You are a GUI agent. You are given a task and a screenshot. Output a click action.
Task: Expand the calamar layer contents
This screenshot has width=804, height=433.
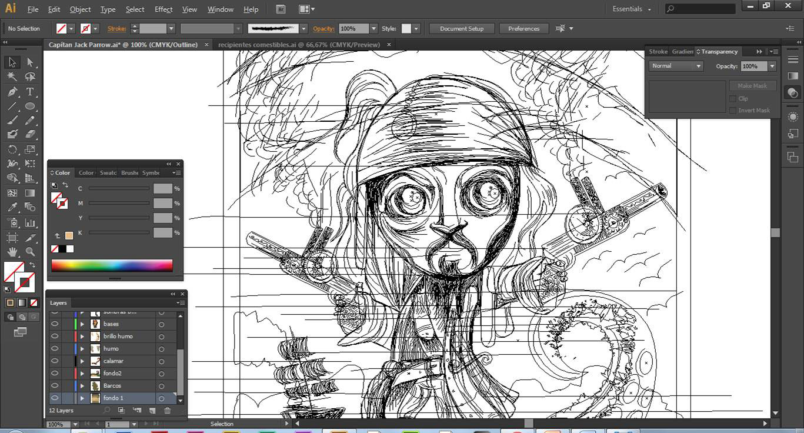pyautogui.click(x=82, y=361)
